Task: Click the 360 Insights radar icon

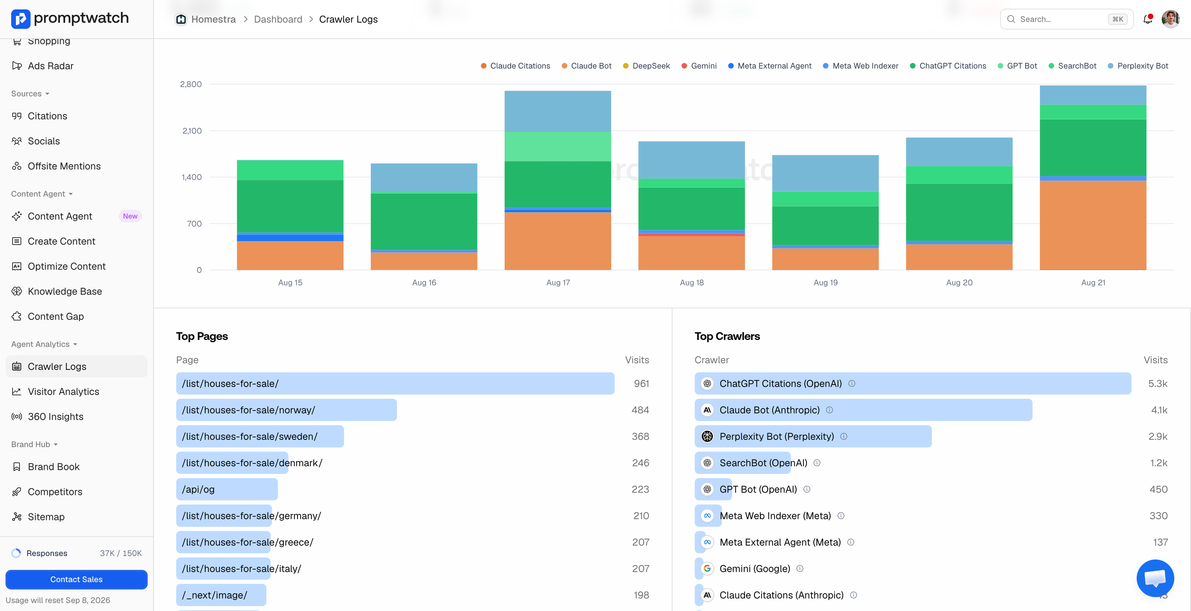Action: (17, 416)
